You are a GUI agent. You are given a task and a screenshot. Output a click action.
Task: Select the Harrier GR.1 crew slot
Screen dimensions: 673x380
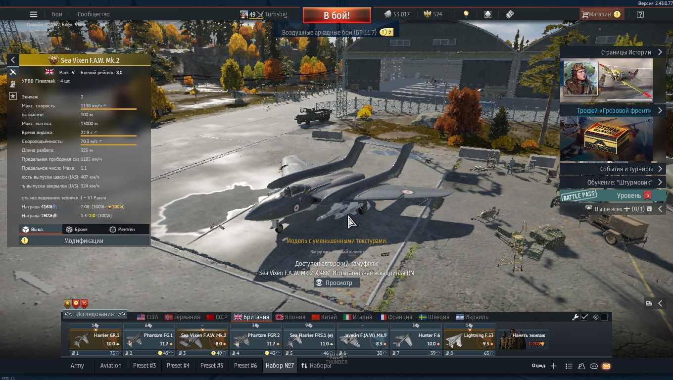click(x=96, y=339)
